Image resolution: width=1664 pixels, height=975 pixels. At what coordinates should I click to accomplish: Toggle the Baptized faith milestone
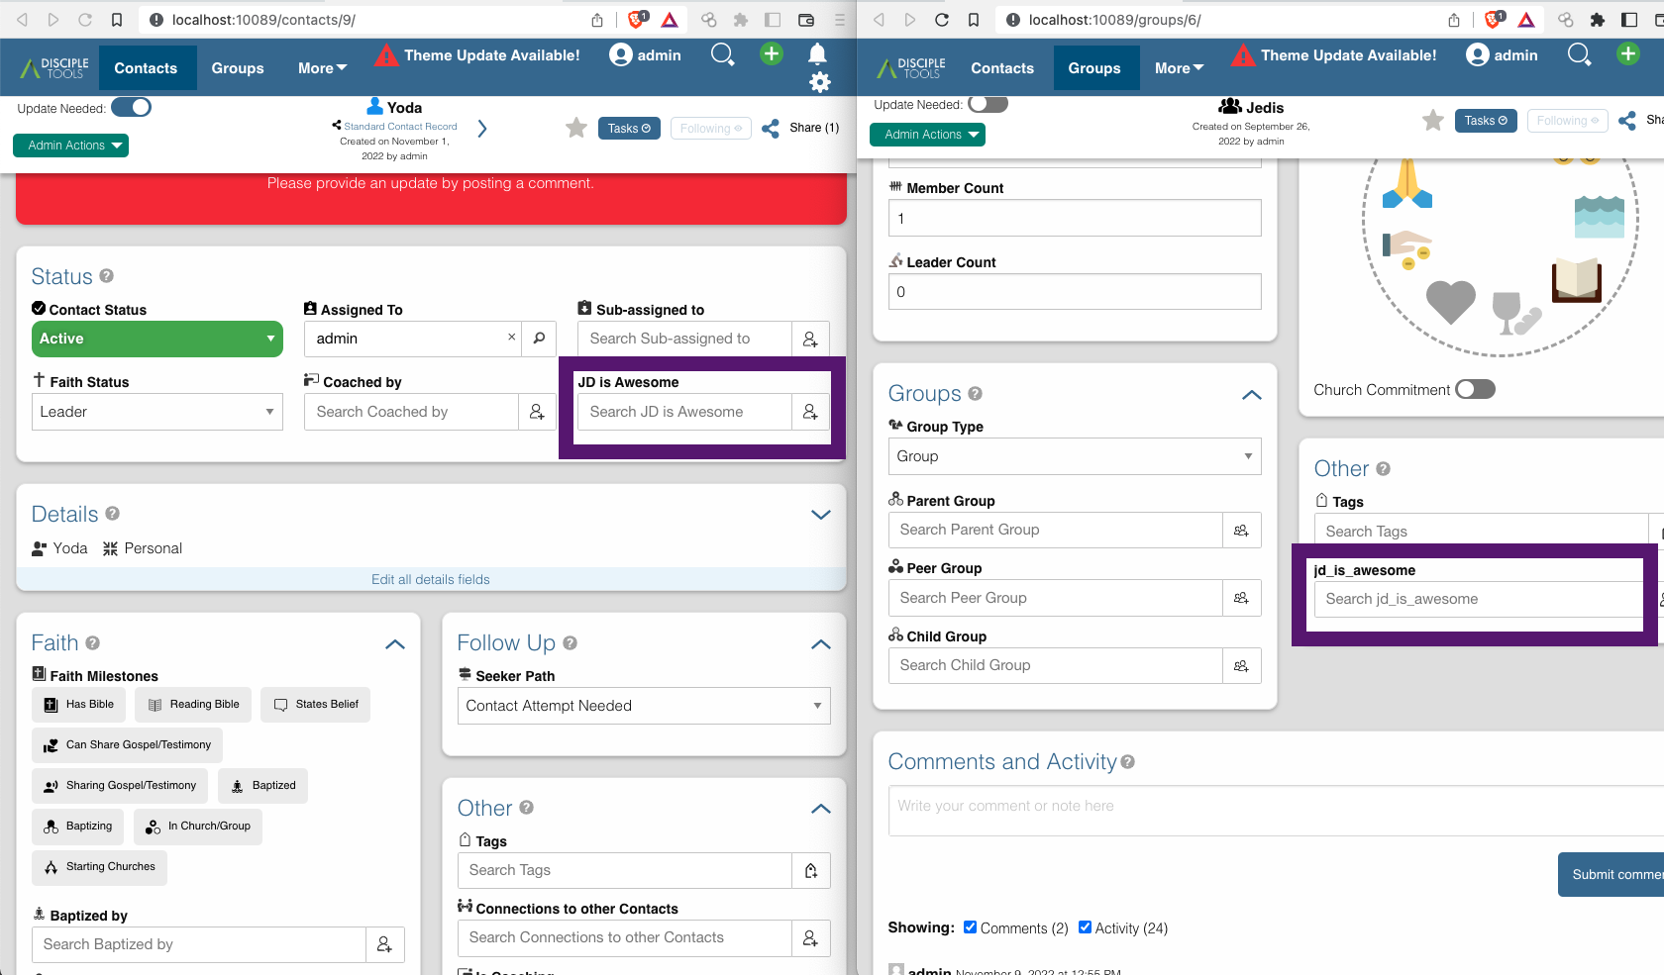263,786
